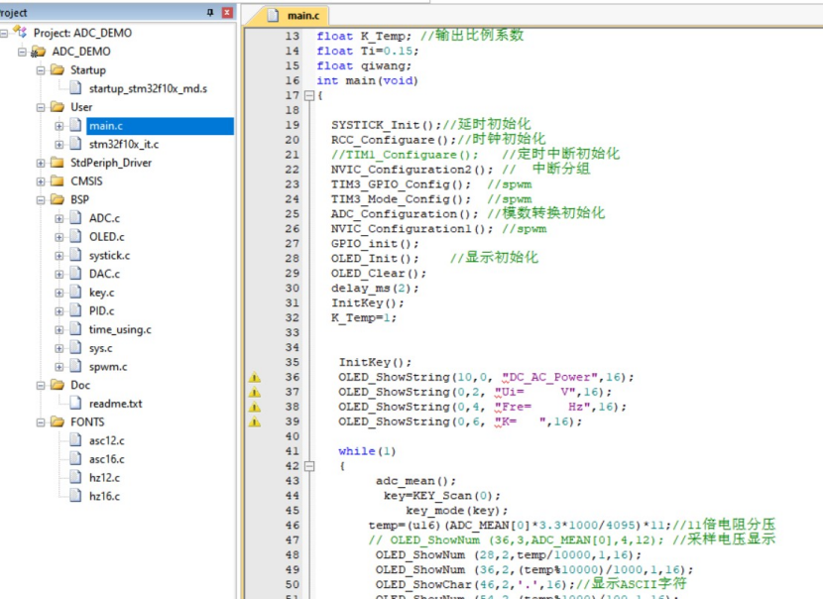
Task: Click the commented TIM1_Configuare() on line 21
Action: pyautogui.click(x=405, y=155)
